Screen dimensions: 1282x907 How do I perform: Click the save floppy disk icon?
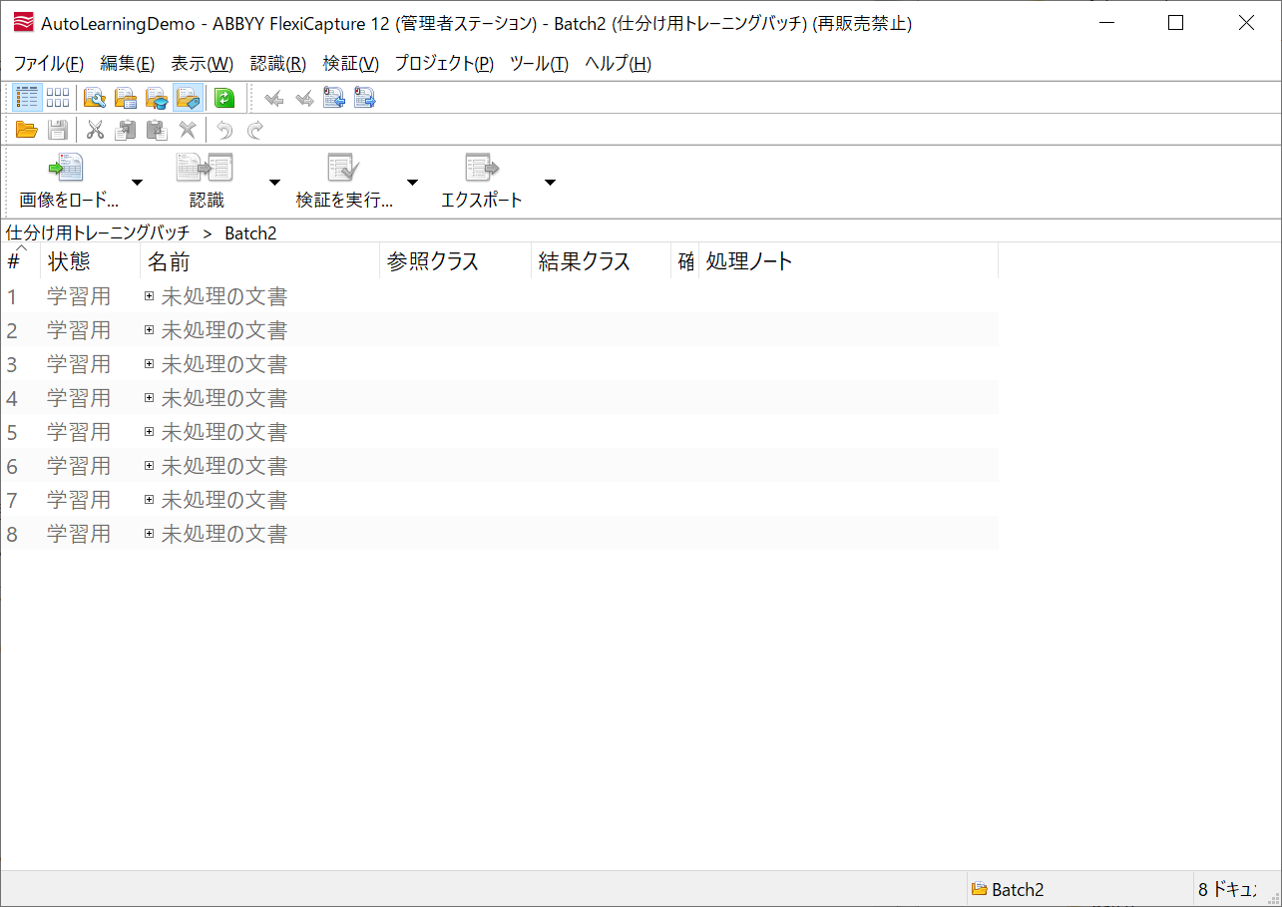click(58, 130)
